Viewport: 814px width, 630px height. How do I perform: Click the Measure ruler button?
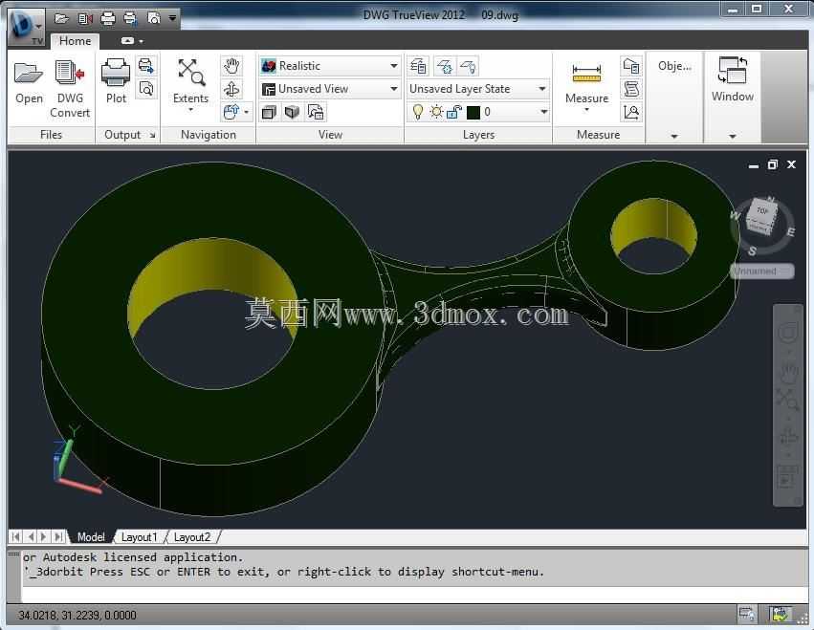click(x=586, y=80)
